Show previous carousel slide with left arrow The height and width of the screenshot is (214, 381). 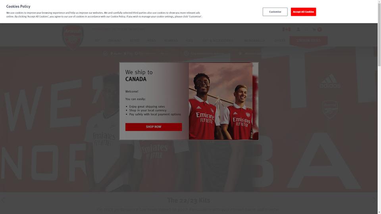coord(3,200)
